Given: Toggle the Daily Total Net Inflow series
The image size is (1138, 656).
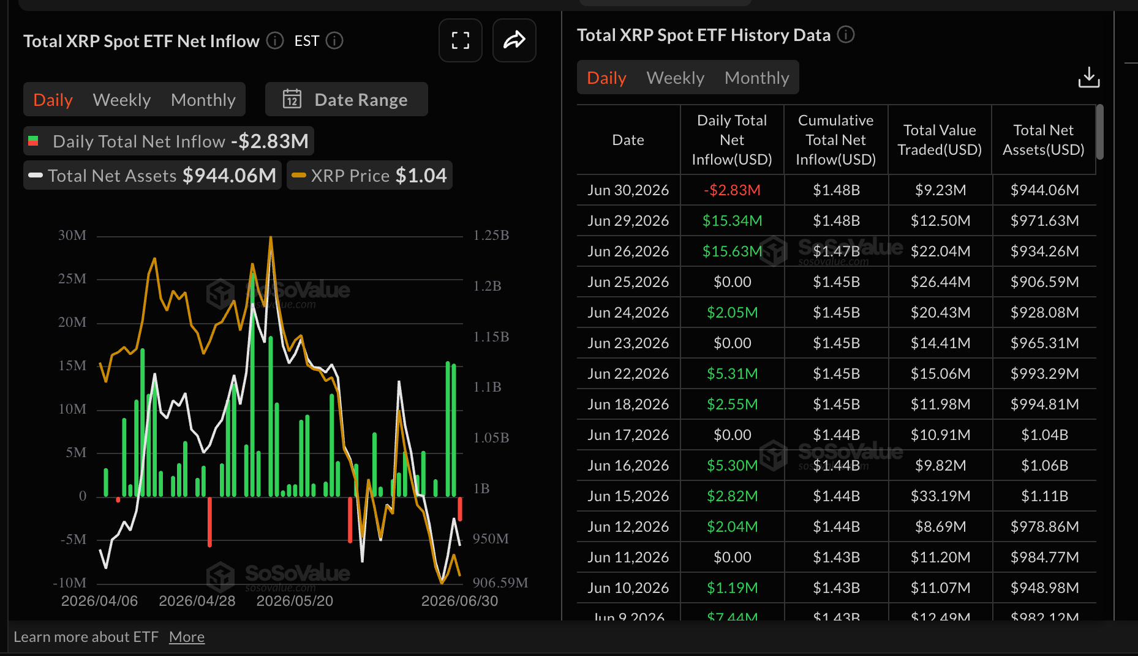Looking at the screenshot, I should click(x=169, y=141).
